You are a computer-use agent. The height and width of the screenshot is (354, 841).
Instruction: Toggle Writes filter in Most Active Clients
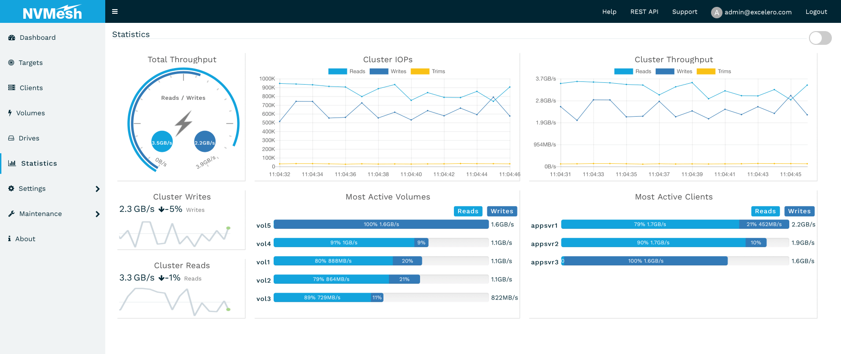(799, 211)
